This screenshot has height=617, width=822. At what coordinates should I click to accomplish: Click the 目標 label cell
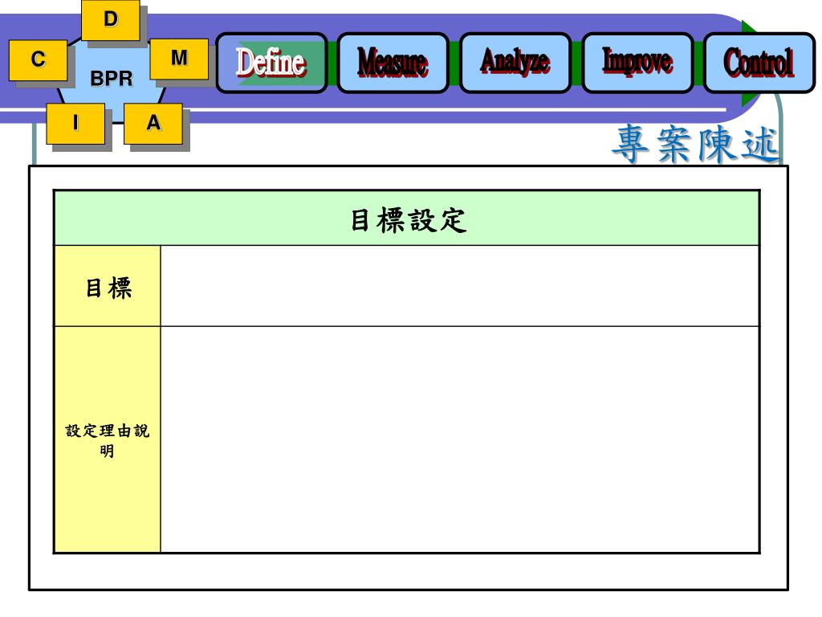coord(108,286)
